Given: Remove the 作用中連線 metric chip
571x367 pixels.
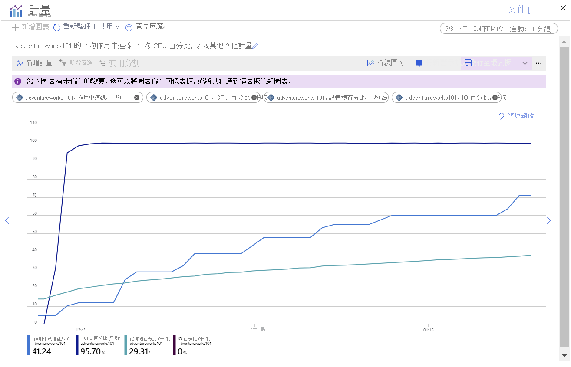Looking at the screenshot, I should 137,98.
